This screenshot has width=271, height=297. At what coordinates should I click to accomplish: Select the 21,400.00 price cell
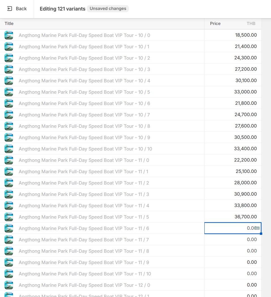click(x=232, y=47)
